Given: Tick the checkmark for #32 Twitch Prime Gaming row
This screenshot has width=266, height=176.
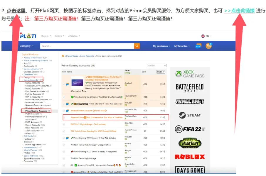Looking at the screenshot, I should click(64, 131).
